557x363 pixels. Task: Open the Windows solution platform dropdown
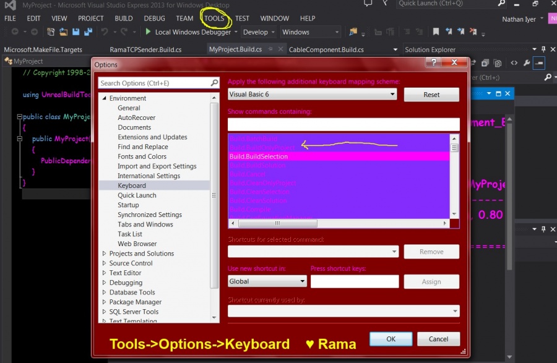(337, 32)
